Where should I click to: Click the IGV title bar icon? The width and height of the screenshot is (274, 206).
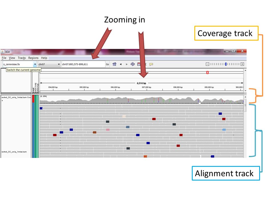click(x=3, y=52)
